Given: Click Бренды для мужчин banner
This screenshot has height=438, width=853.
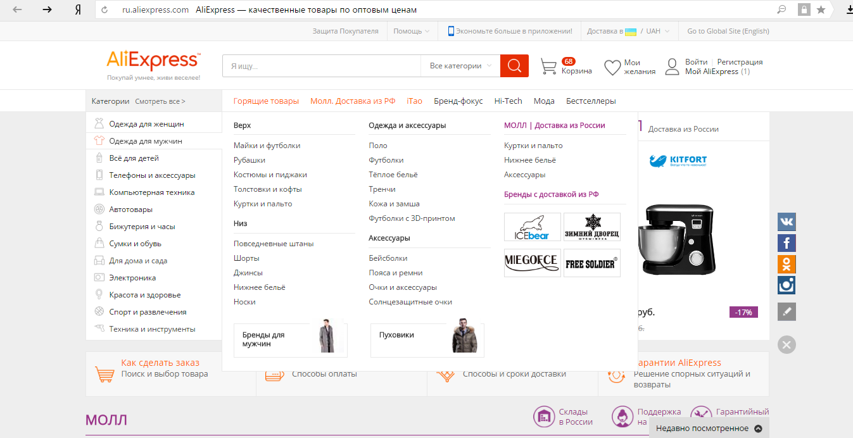Looking at the screenshot, I should pyautogui.click(x=291, y=340).
